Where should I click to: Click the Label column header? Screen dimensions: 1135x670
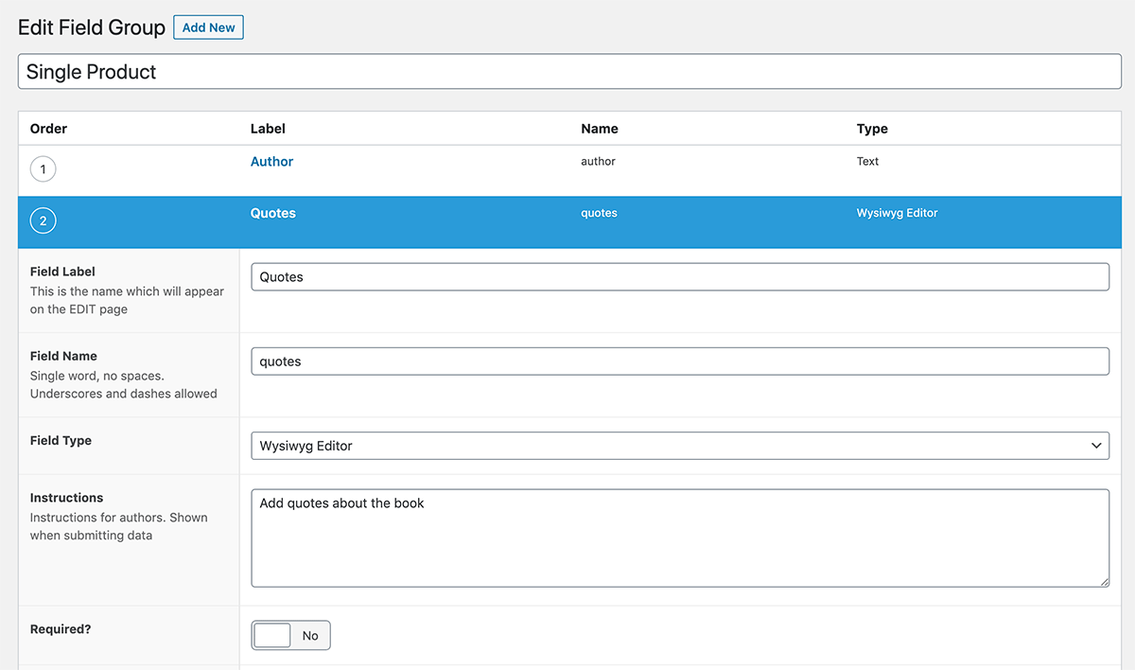(x=268, y=129)
